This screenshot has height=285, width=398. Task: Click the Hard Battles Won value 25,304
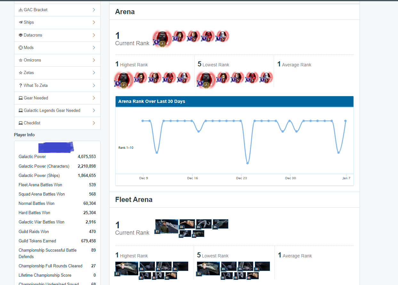coord(90,213)
